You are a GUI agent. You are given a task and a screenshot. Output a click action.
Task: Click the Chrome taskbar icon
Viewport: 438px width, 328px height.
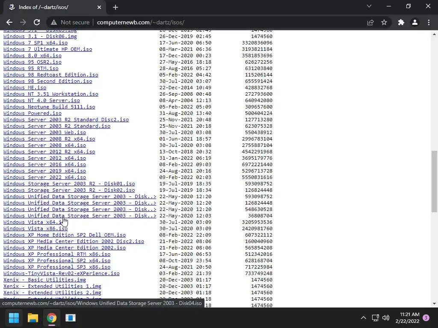pyautogui.click(x=52, y=318)
